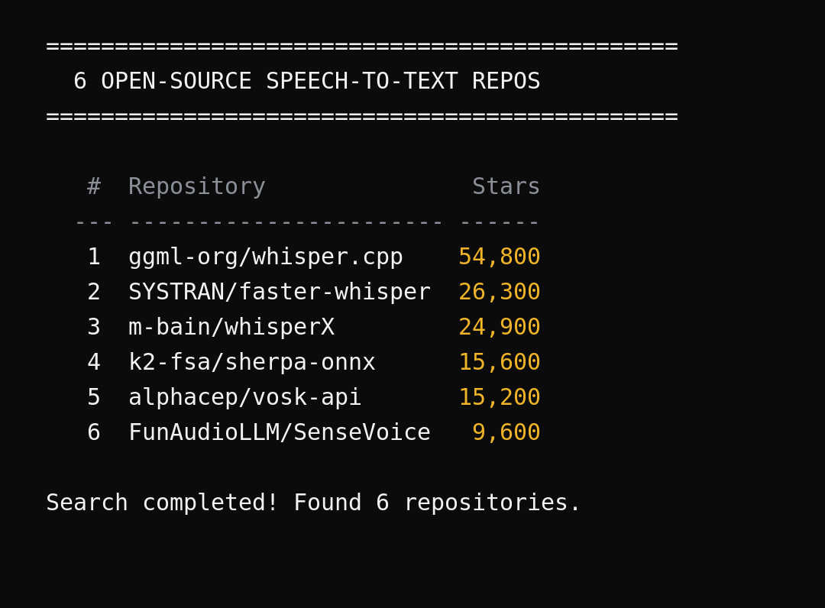Click the 'Search completed! Found 6 repositories.' line
This screenshot has height=608, width=825.
[314, 503]
